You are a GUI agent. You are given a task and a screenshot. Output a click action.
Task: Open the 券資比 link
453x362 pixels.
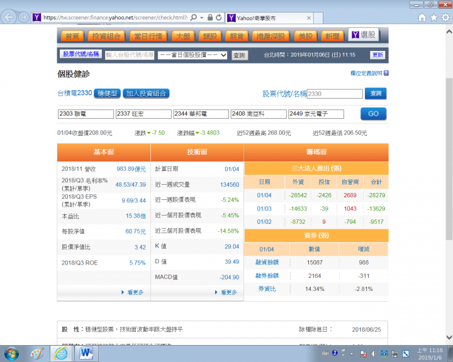[267, 288]
